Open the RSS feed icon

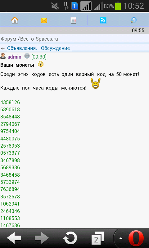pyautogui.click(x=103, y=20)
